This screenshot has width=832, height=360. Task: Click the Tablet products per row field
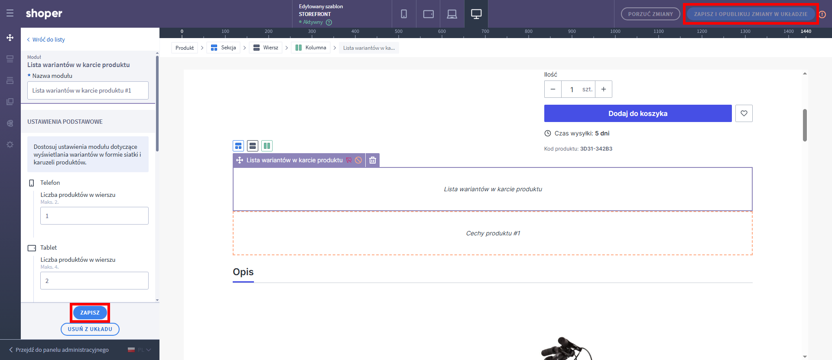[x=94, y=281]
